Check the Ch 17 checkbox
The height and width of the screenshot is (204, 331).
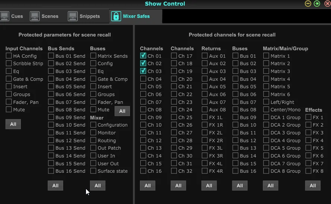[174, 56]
